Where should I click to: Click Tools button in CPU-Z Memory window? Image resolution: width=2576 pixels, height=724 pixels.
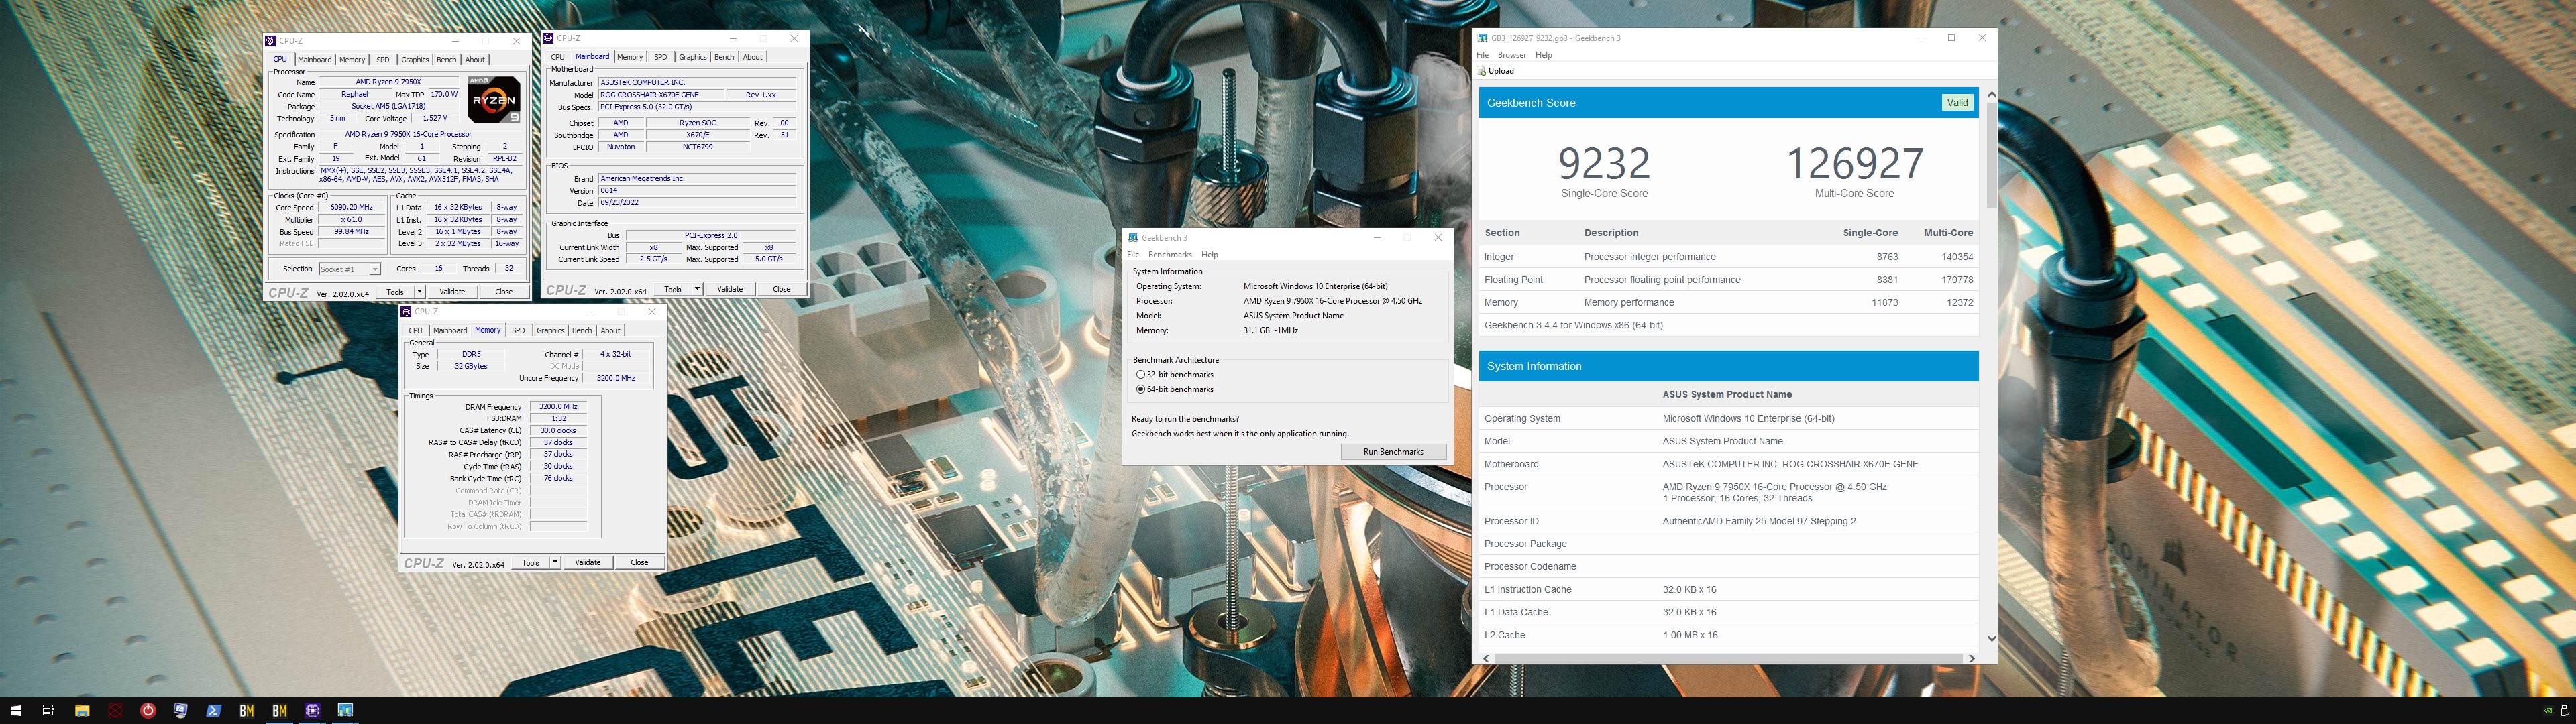(530, 563)
